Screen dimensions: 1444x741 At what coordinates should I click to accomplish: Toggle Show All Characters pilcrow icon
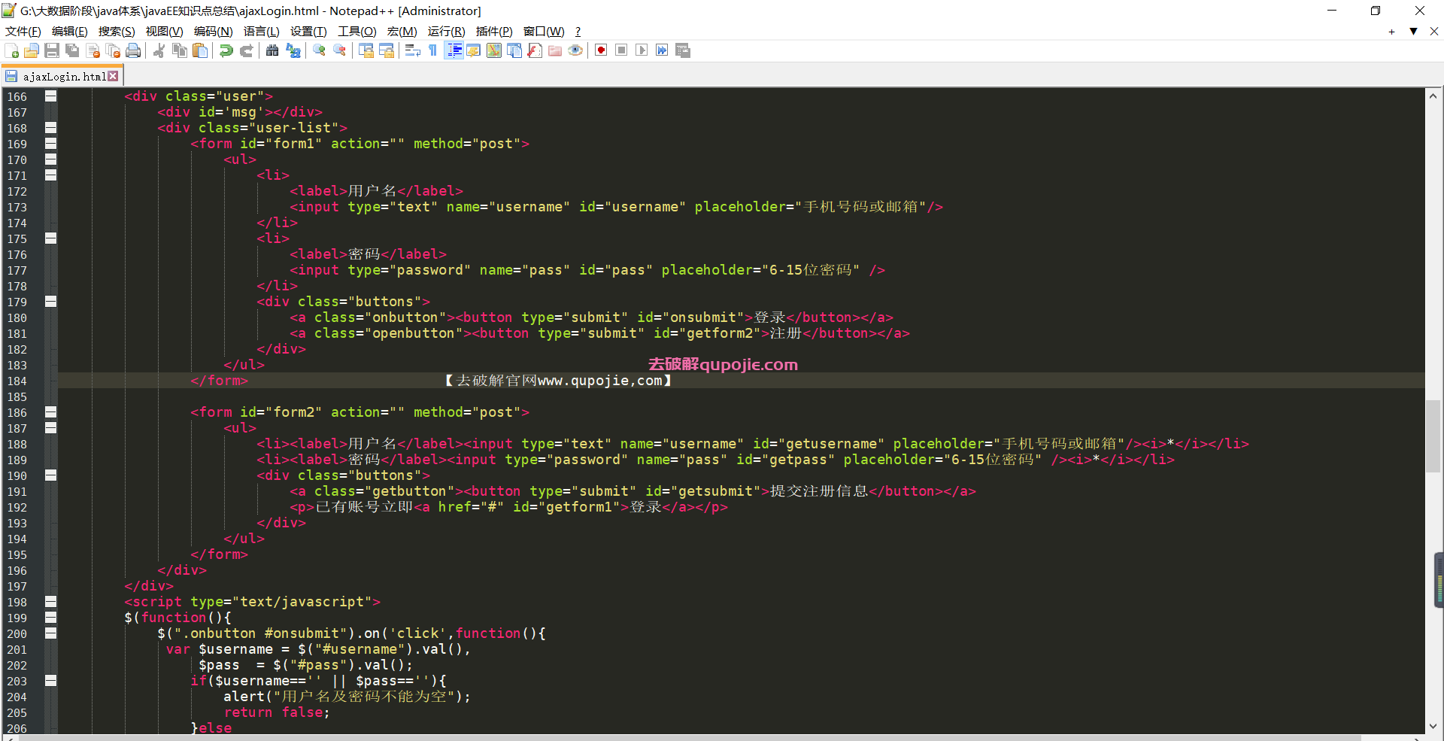click(x=432, y=50)
